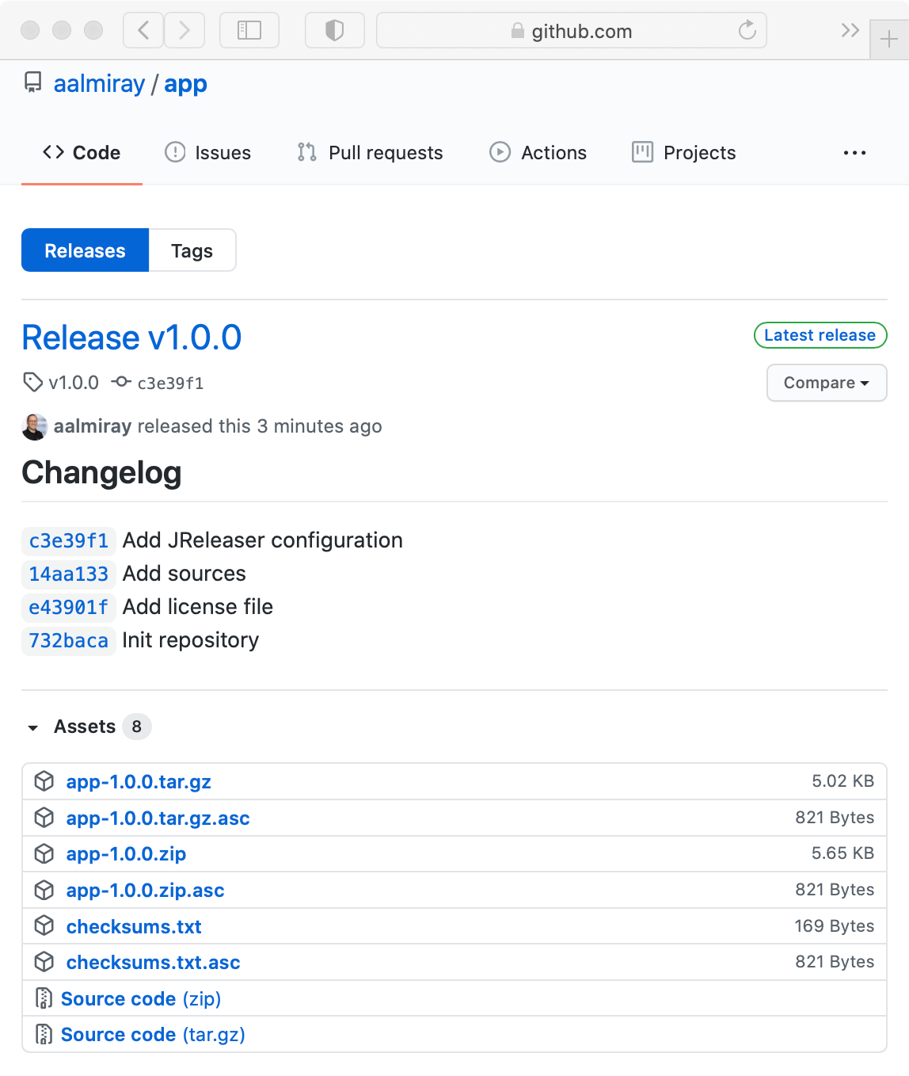The width and height of the screenshot is (909, 1076).
Task: Download app-1.0.0.zip
Action: (x=127, y=854)
